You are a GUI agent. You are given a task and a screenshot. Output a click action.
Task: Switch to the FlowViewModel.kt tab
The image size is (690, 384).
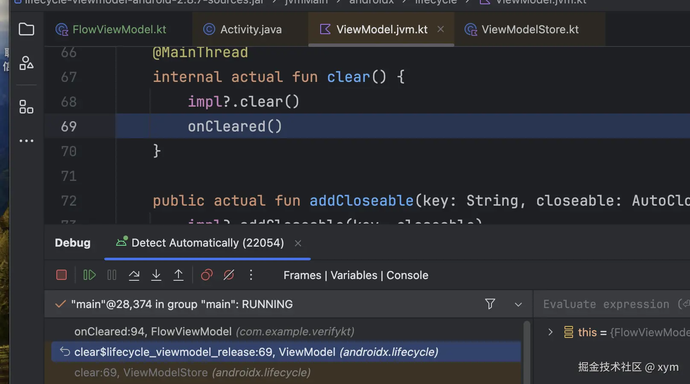(x=119, y=29)
